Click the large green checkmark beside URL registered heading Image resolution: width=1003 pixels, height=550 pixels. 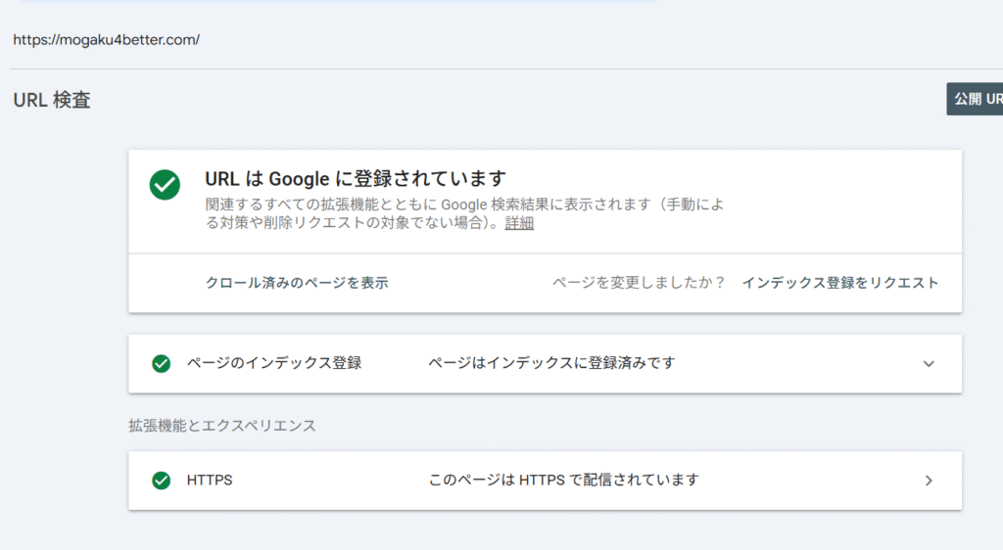165,185
